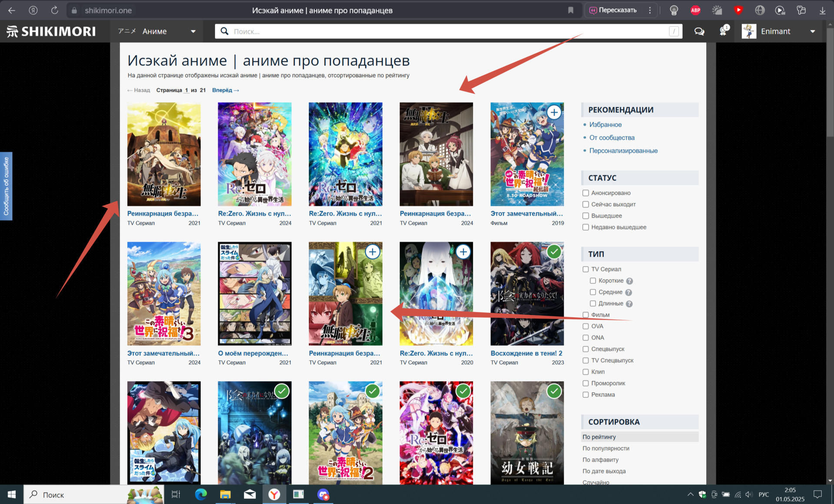Viewport: 834px width, 504px height.
Task: Open the Персонализированные recommendations link
Action: click(623, 151)
